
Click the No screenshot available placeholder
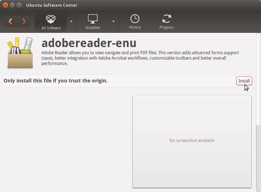coord(192,142)
